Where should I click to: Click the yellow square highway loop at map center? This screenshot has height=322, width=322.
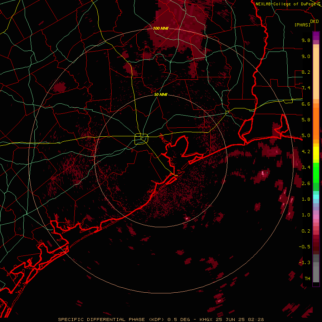141,139
